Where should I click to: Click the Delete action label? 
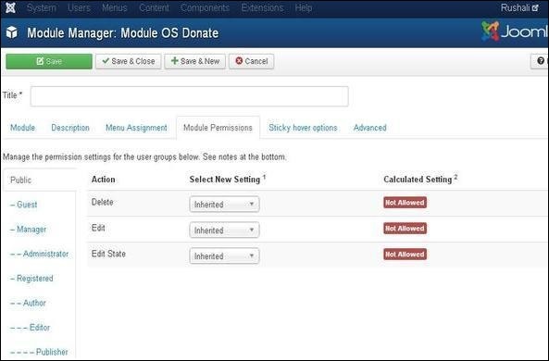click(x=102, y=202)
